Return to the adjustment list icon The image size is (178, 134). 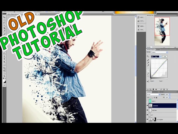point(148,89)
